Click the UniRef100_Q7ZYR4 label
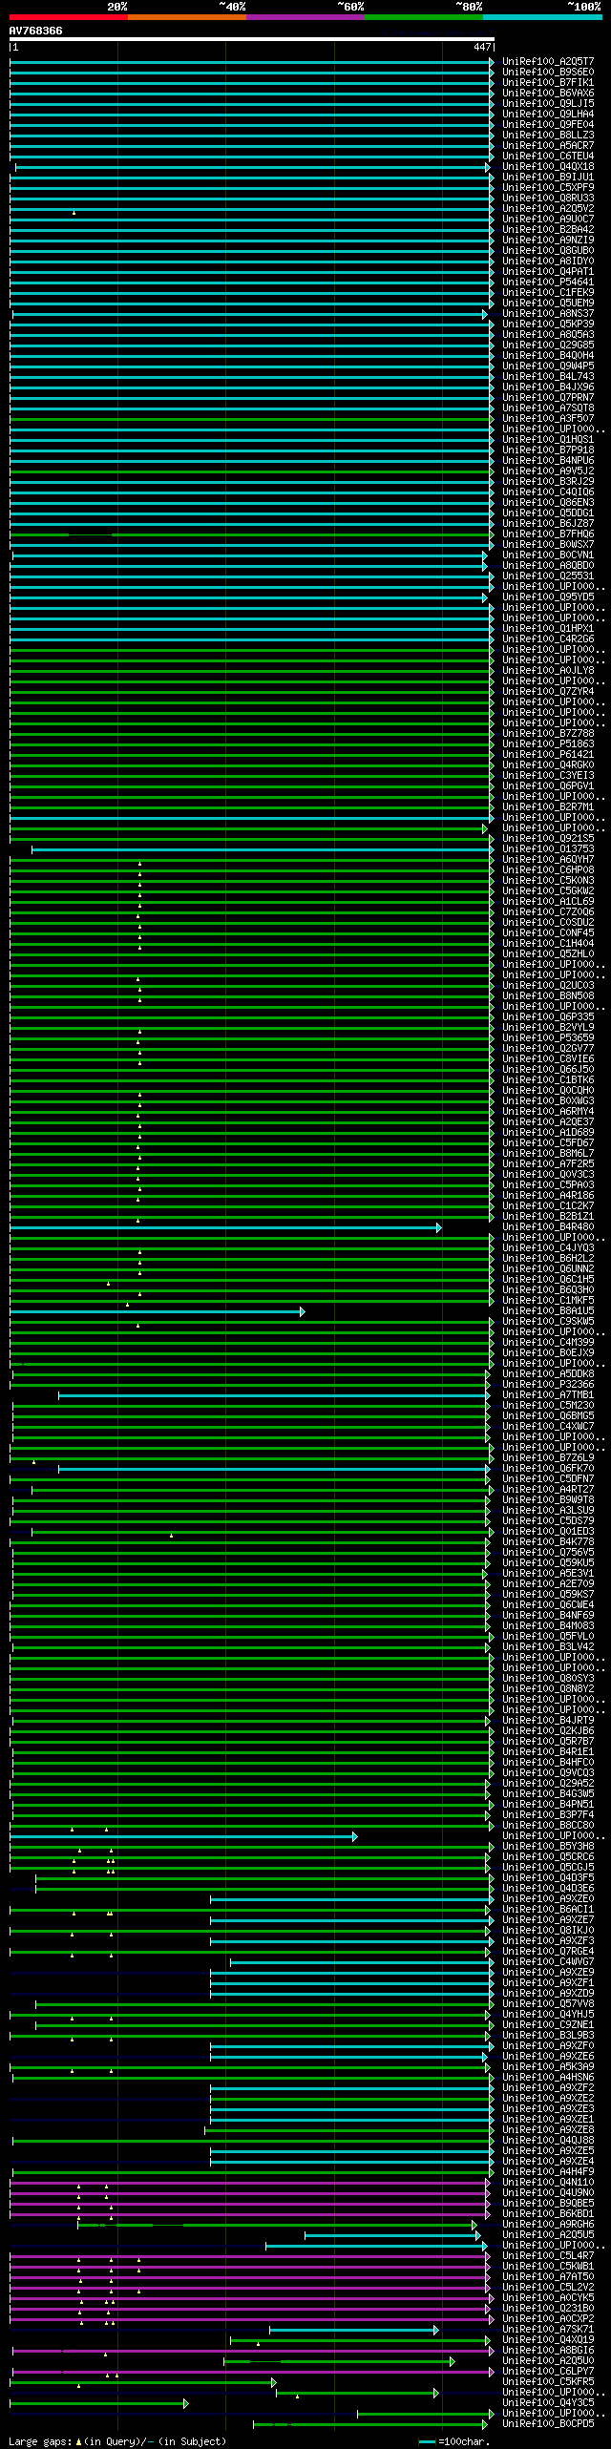This screenshot has height=2449, width=611. 548,692
